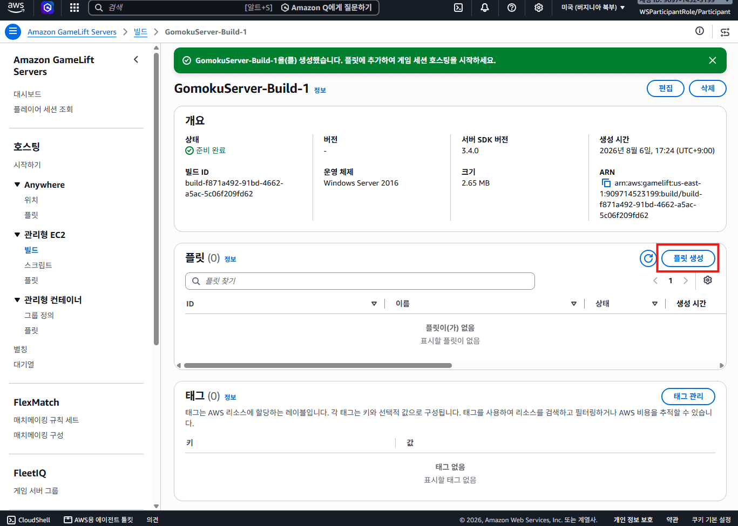738x526 pixels.
Task: Click the 플릿 찾기 search field
Action: (x=360, y=281)
